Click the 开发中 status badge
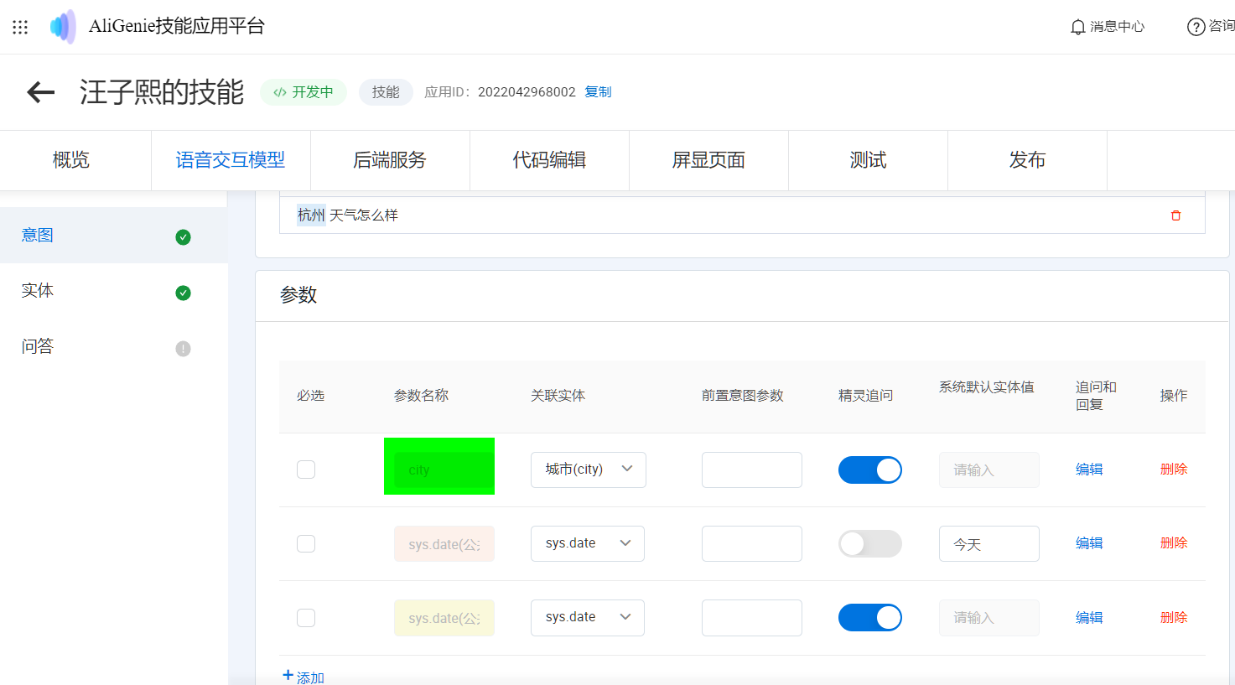Screen dimensions: 1235x685 [304, 92]
